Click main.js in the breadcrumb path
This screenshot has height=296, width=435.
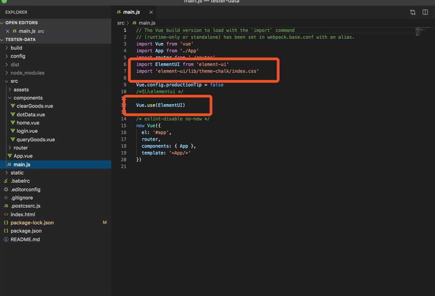point(147,23)
